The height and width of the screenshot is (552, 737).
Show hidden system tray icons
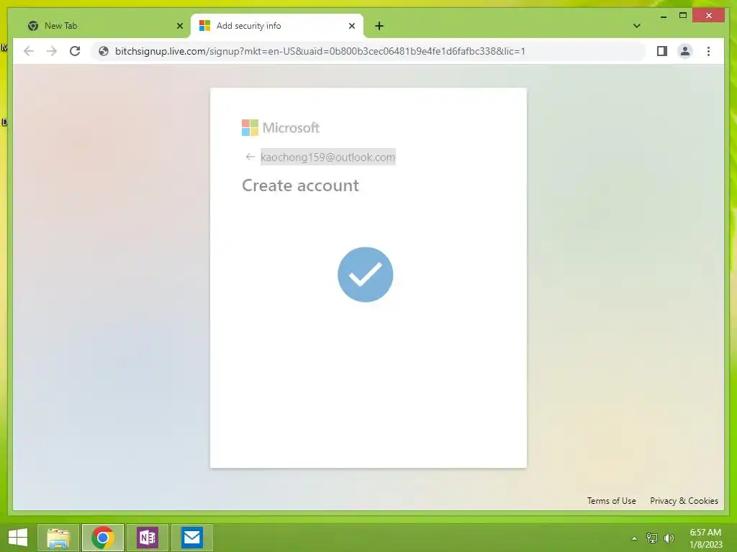634,538
